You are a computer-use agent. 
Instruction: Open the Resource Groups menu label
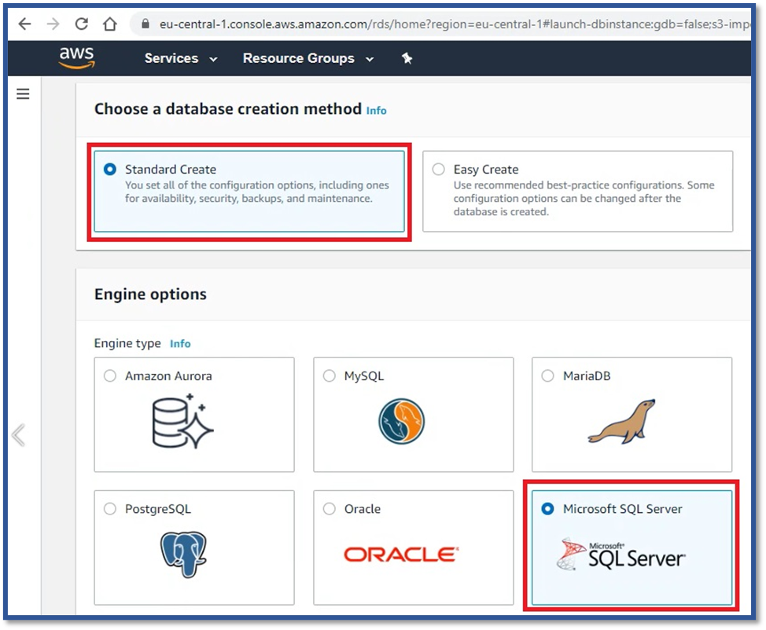(x=299, y=58)
